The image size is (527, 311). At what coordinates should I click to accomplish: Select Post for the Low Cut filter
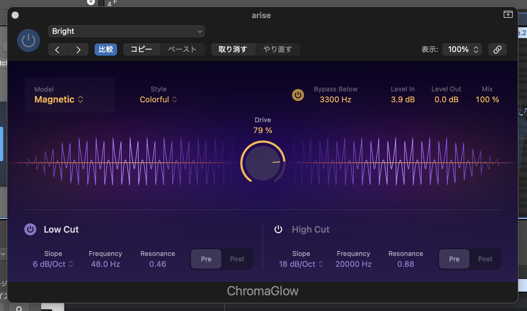click(237, 259)
